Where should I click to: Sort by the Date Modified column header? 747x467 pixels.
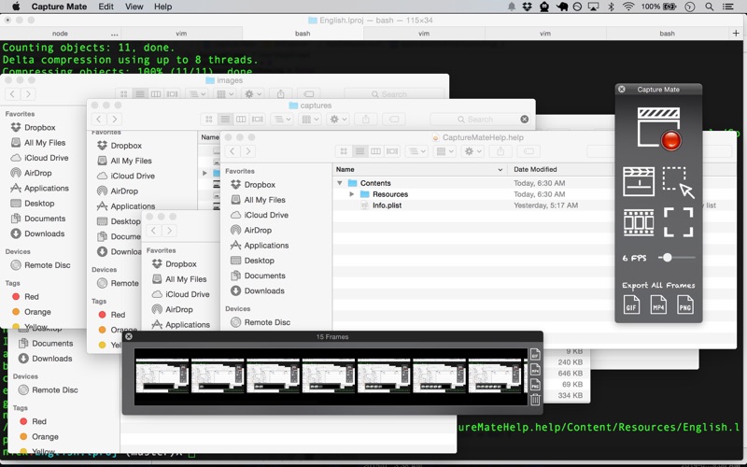[x=535, y=169]
